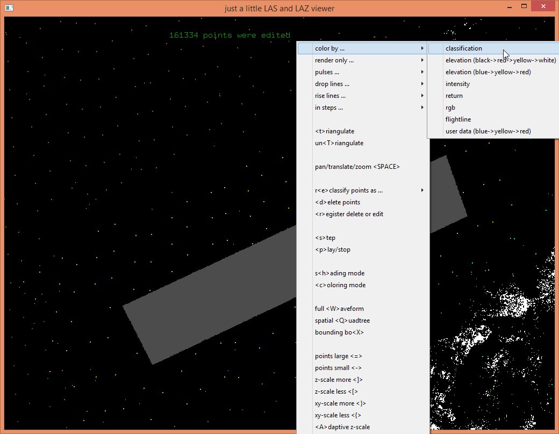This screenshot has width=559, height=434.
Task: Choose 'delete points' from context menu
Action: click(338, 202)
